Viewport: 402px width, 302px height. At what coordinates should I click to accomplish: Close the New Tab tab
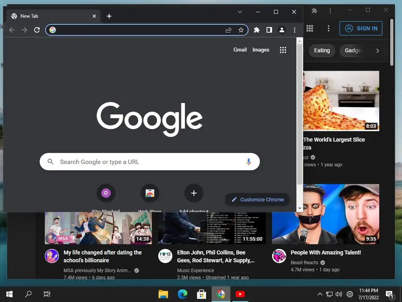(94, 16)
